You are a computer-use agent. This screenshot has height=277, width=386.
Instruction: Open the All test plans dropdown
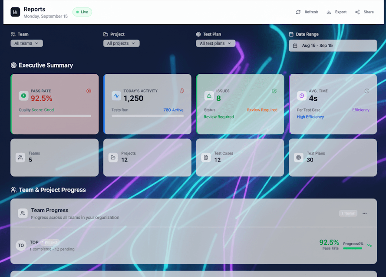point(215,43)
